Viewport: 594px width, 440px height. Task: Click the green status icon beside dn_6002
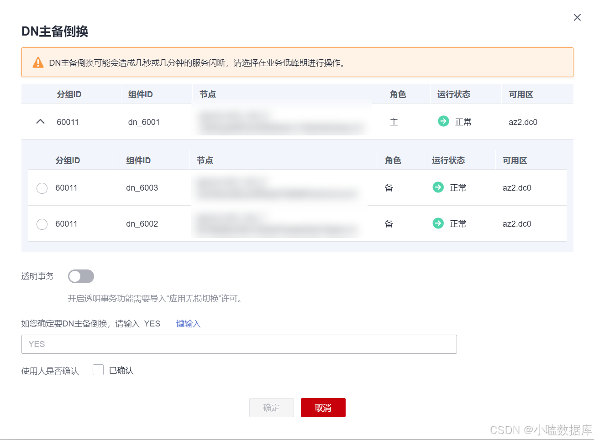pyautogui.click(x=438, y=223)
